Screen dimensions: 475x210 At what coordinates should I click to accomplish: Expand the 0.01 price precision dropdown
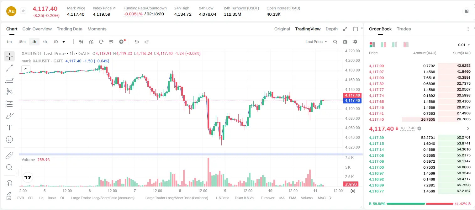tap(464, 45)
